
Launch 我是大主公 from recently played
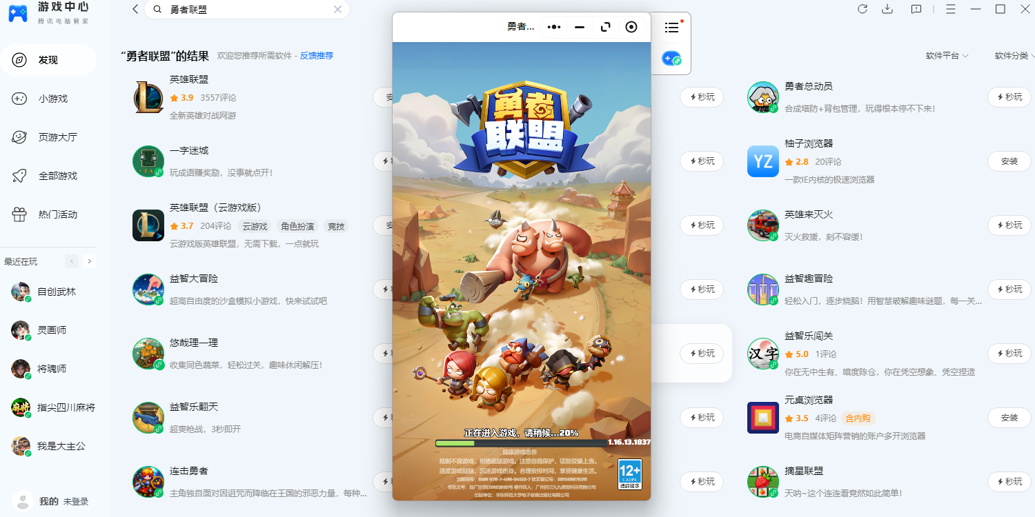coord(48,446)
